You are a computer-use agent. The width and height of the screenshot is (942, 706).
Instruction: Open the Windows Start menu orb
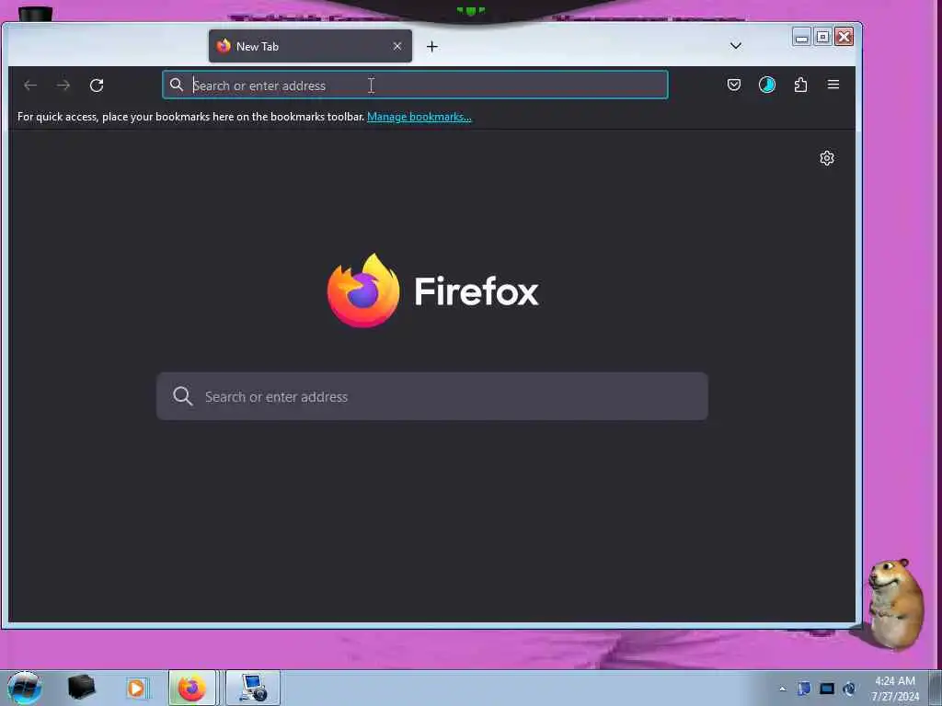coord(25,688)
